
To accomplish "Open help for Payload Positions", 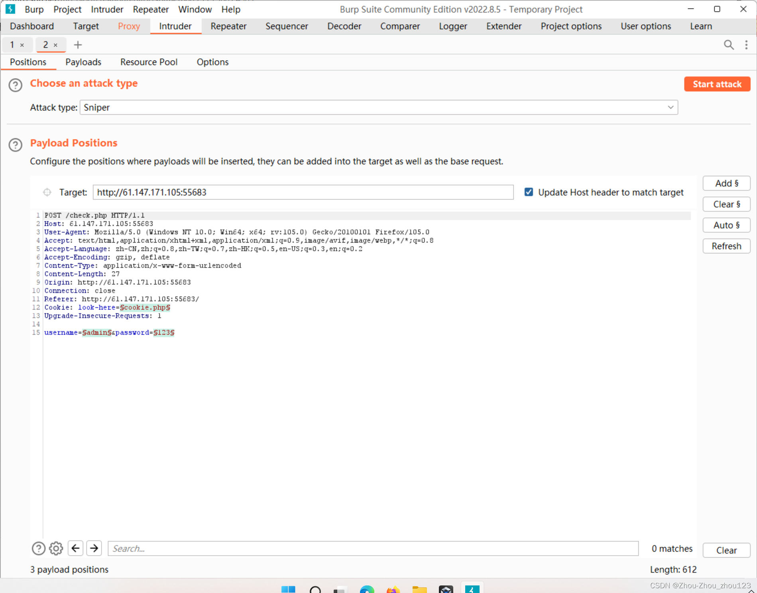I will pos(16,145).
